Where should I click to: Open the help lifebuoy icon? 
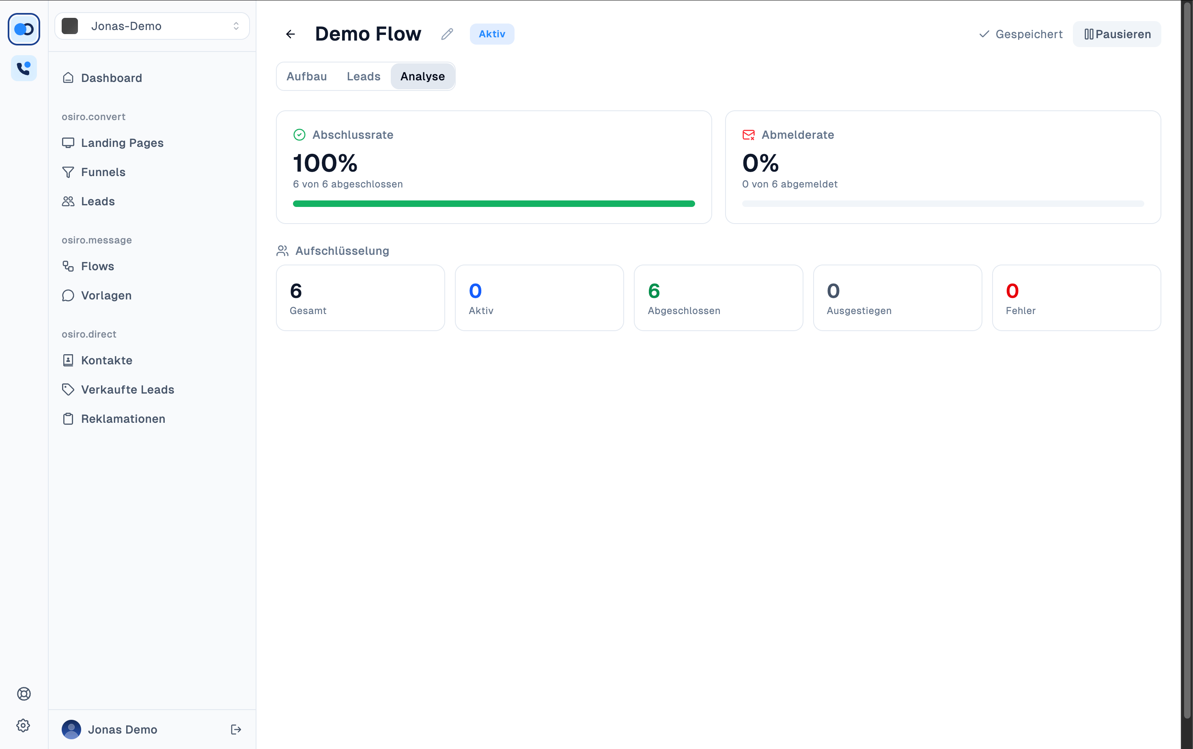click(x=24, y=693)
